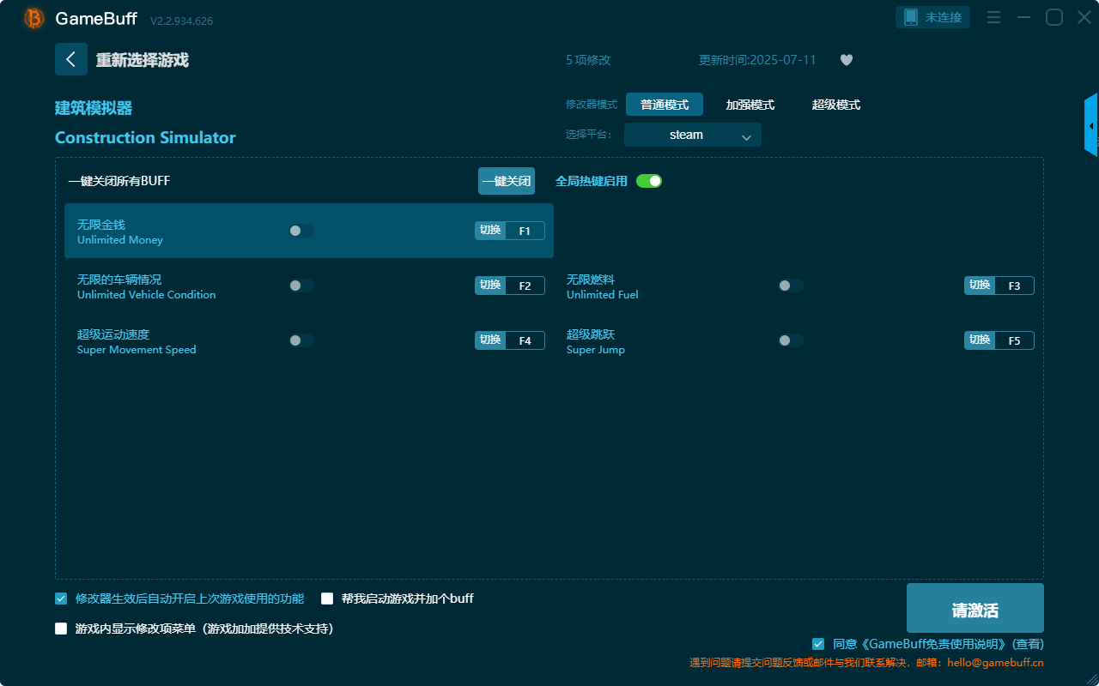1099x686 pixels.
Task: Click the Construction Simulator game title
Action: pos(145,138)
